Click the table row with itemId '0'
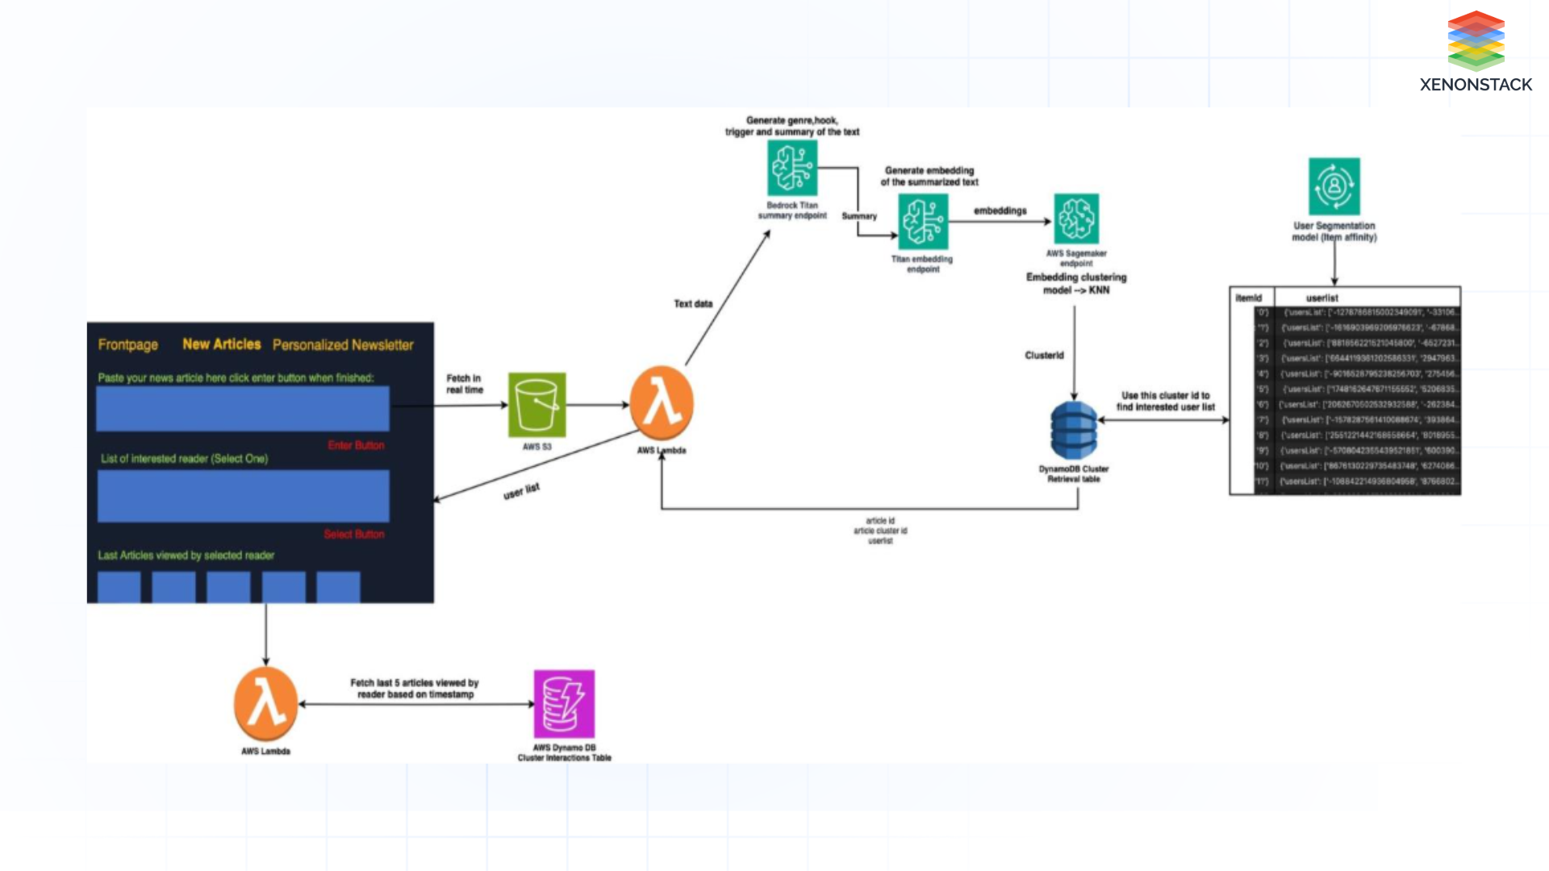Image resolution: width=1549 pixels, height=871 pixels. (1357, 312)
